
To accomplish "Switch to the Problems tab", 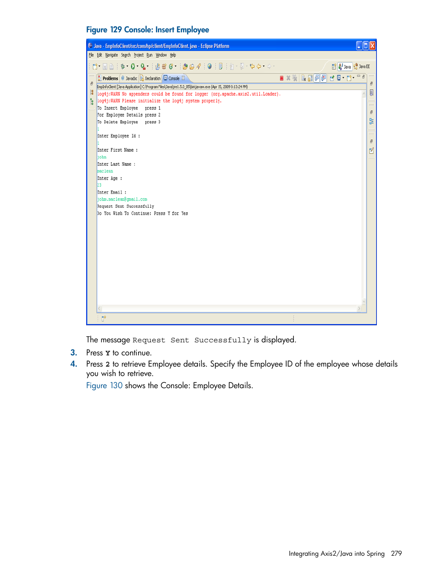I will pyautogui.click(x=108, y=78).
